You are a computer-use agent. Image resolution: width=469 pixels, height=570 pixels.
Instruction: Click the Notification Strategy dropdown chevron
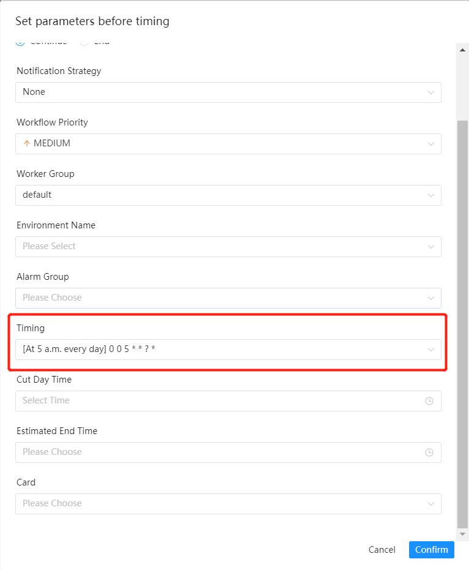coord(432,92)
